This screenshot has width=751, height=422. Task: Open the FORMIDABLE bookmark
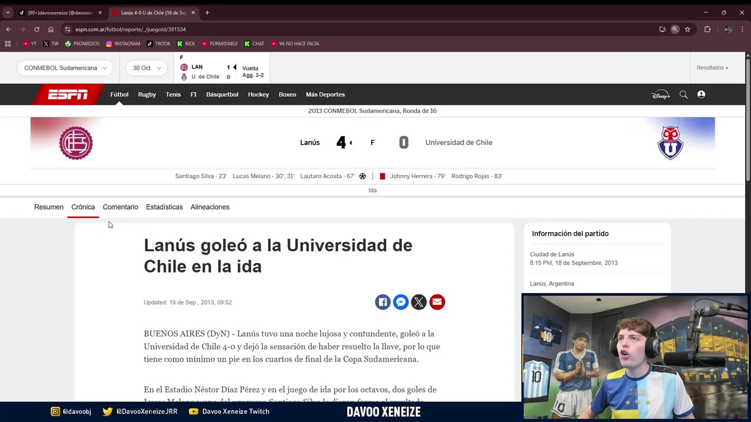tap(219, 43)
